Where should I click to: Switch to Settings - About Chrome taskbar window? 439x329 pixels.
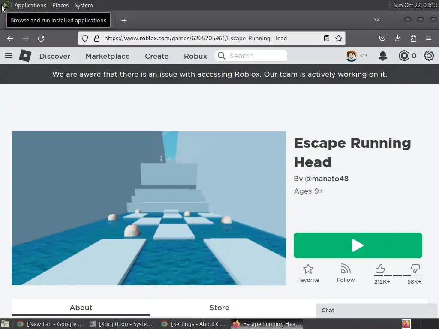coord(194,324)
